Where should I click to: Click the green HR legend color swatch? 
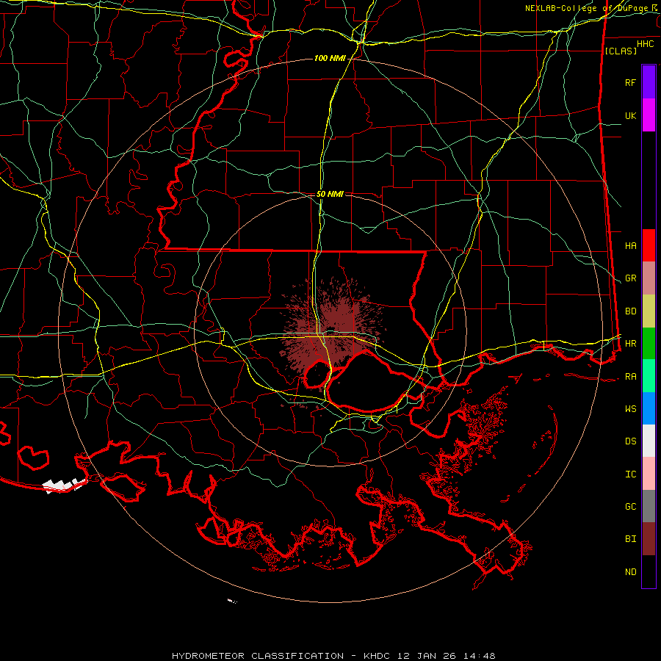(649, 344)
